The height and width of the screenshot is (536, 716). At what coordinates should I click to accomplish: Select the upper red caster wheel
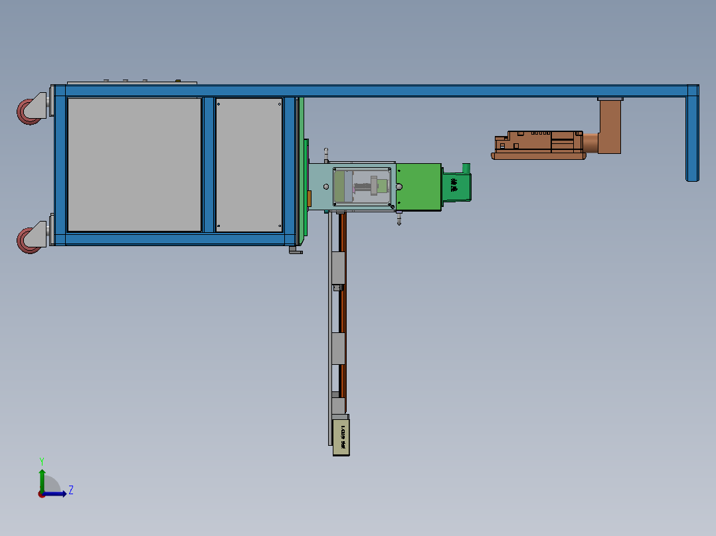[28, 111]
